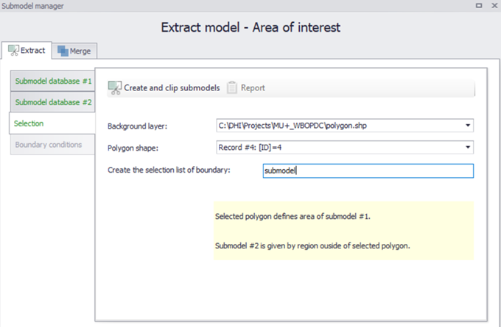
Task: Switch to the Merge tab
Action: 74,51
